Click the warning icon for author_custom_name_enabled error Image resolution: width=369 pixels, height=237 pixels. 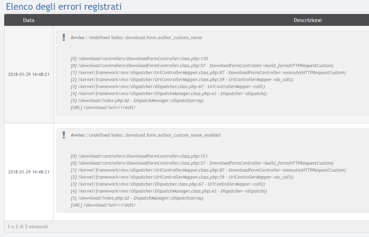[x=63, y=135]
